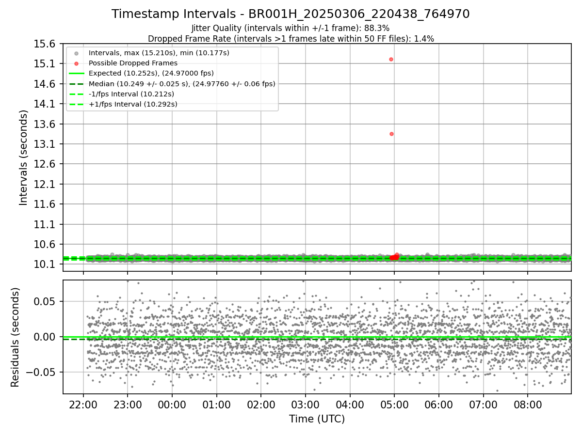Viewport: 582px width, 436px height.
Task: Click the 'Intervals (seconds)' y-axis label
Action: click(24, 157)
